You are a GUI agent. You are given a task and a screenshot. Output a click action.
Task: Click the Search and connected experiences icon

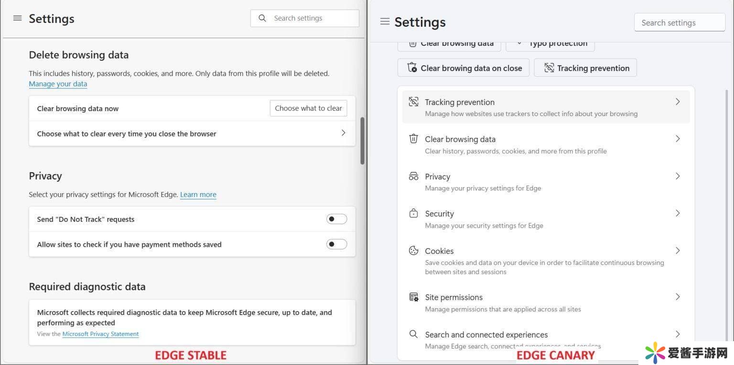[413, 334]
